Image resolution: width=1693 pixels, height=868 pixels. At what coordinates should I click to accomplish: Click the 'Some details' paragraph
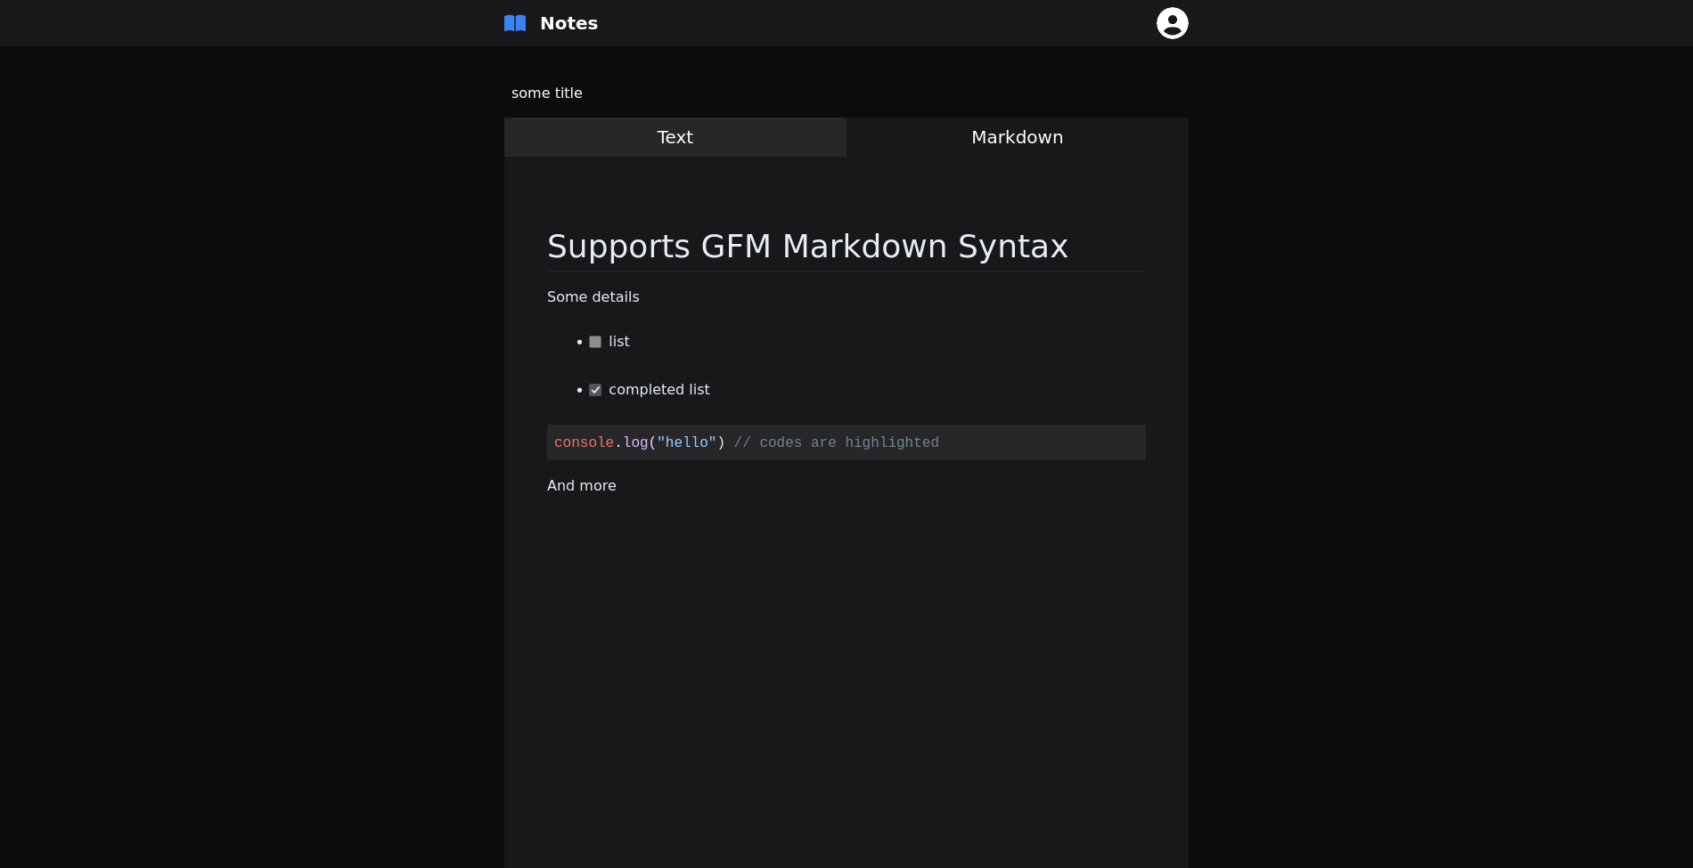coord(593,296)
